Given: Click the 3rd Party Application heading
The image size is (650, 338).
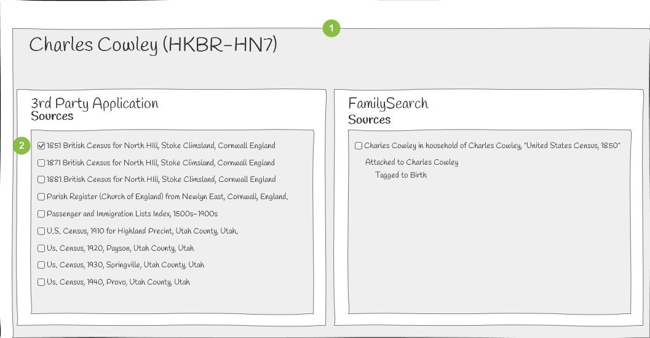Looking at the screenshot, I should 95,104.
